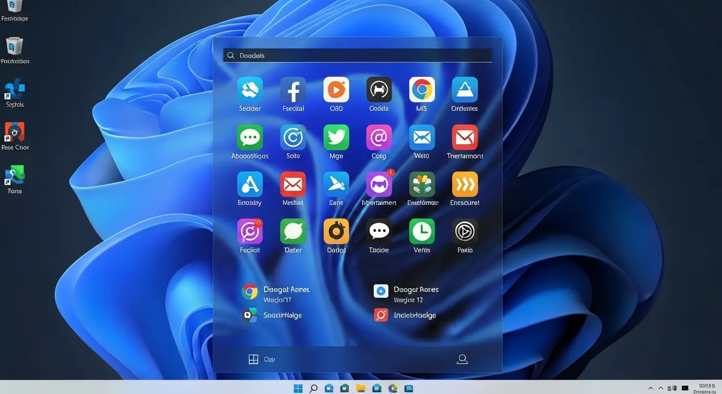Viewport: 722px width, 394px height.
Task: Launch the orange play button app
Action: [x=336, y=90]
